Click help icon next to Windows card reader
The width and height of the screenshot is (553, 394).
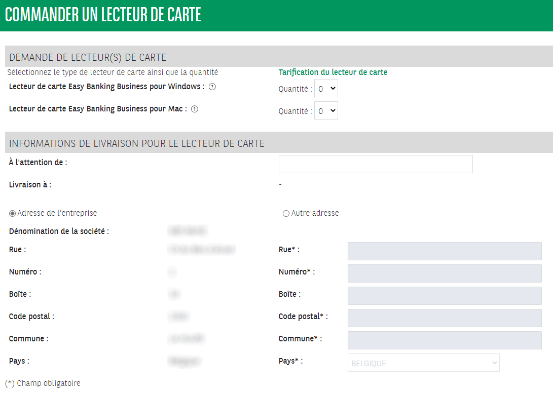tap(212, 87)
